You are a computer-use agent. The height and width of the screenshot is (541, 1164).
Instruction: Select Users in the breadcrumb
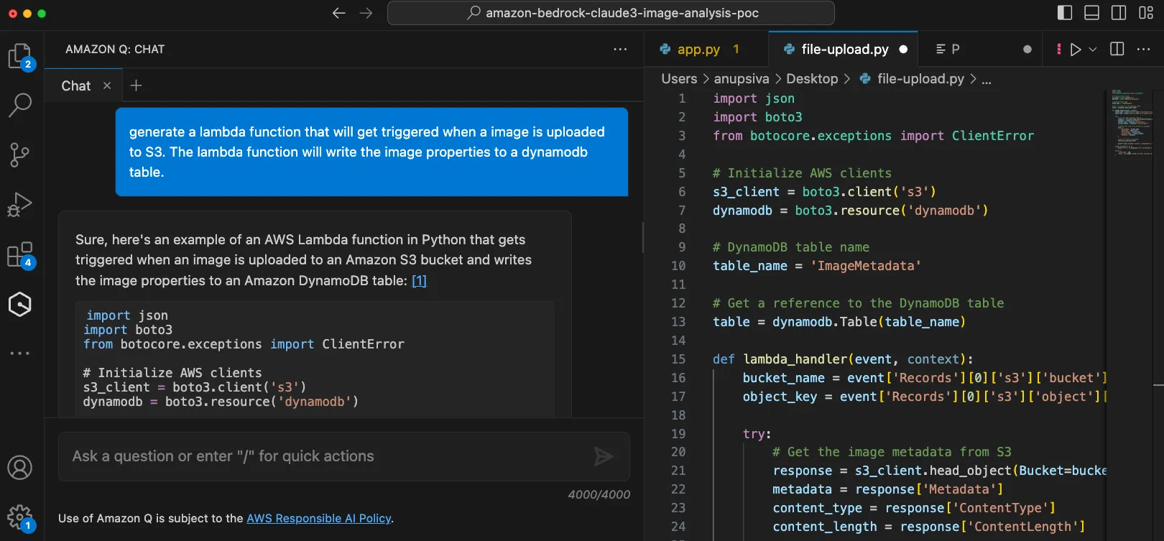(x=679, y=79)
